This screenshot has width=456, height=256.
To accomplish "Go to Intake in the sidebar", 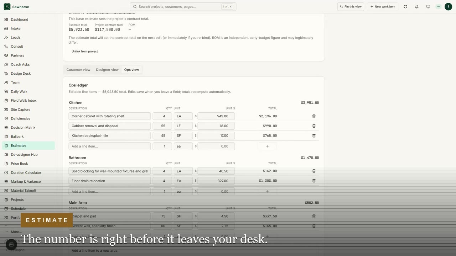I will pyautogui.click(x=28, y=28).
